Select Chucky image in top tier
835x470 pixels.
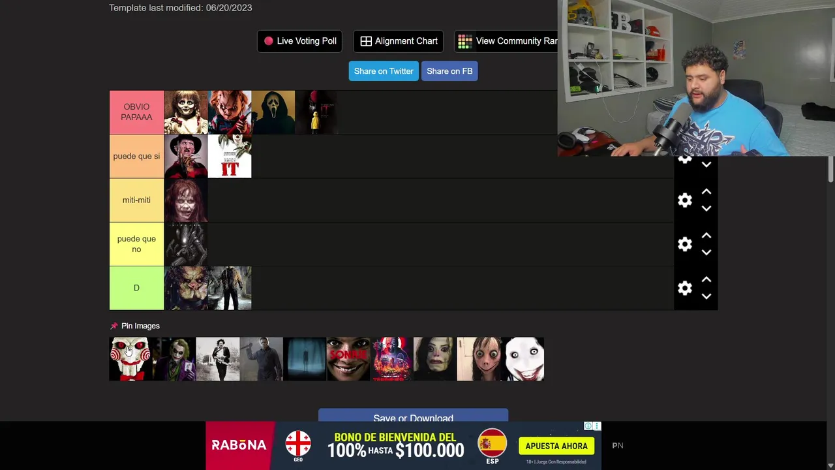(230, 112)
